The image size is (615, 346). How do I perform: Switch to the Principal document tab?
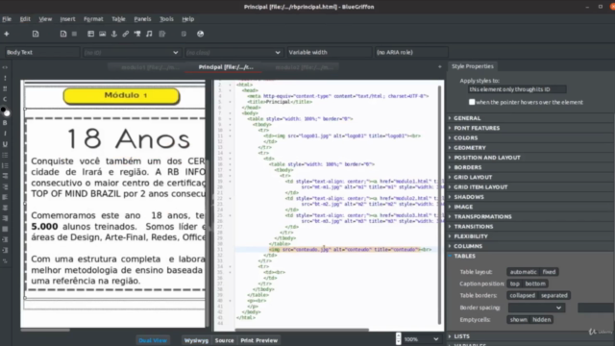click(226, 67)
